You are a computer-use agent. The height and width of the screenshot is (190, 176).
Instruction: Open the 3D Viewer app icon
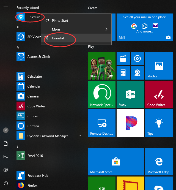click(21, 37)
